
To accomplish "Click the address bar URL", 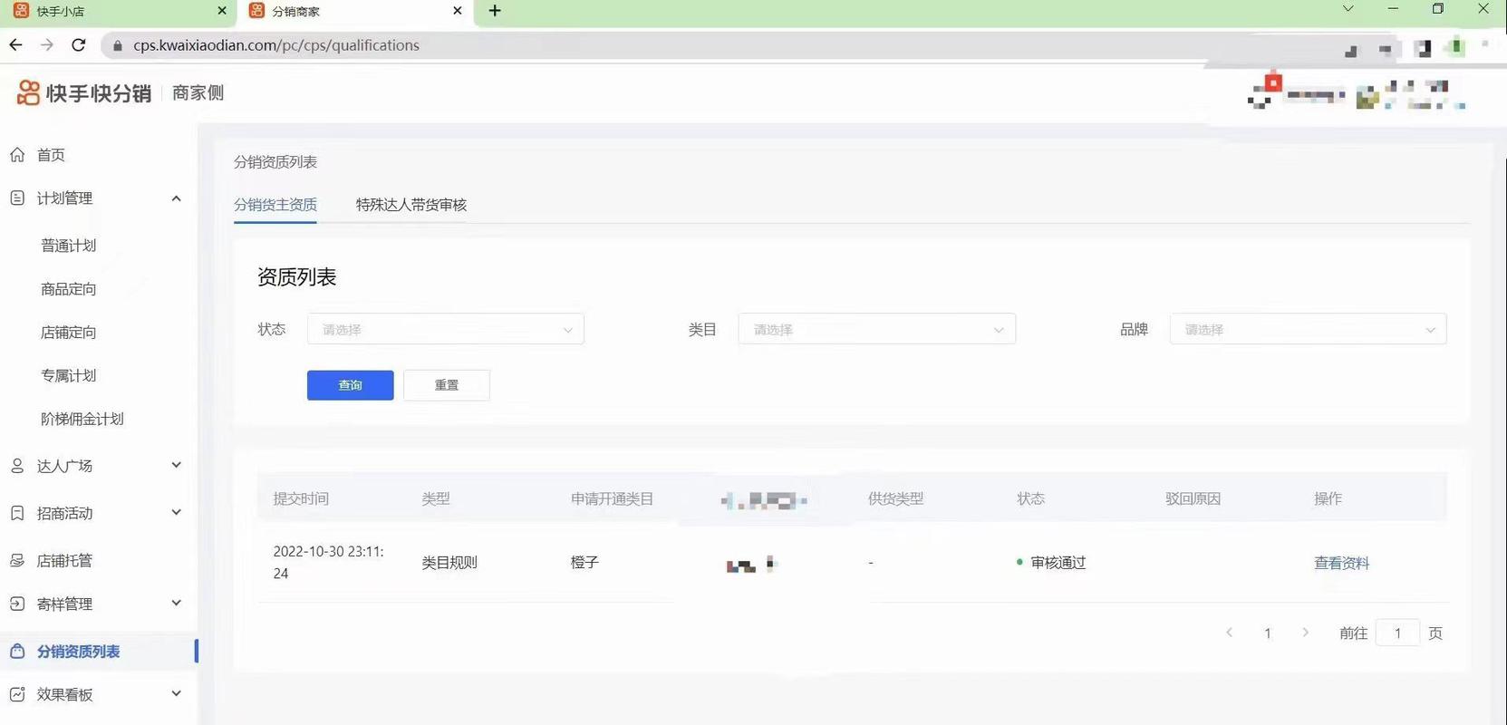I will point(276,45).
